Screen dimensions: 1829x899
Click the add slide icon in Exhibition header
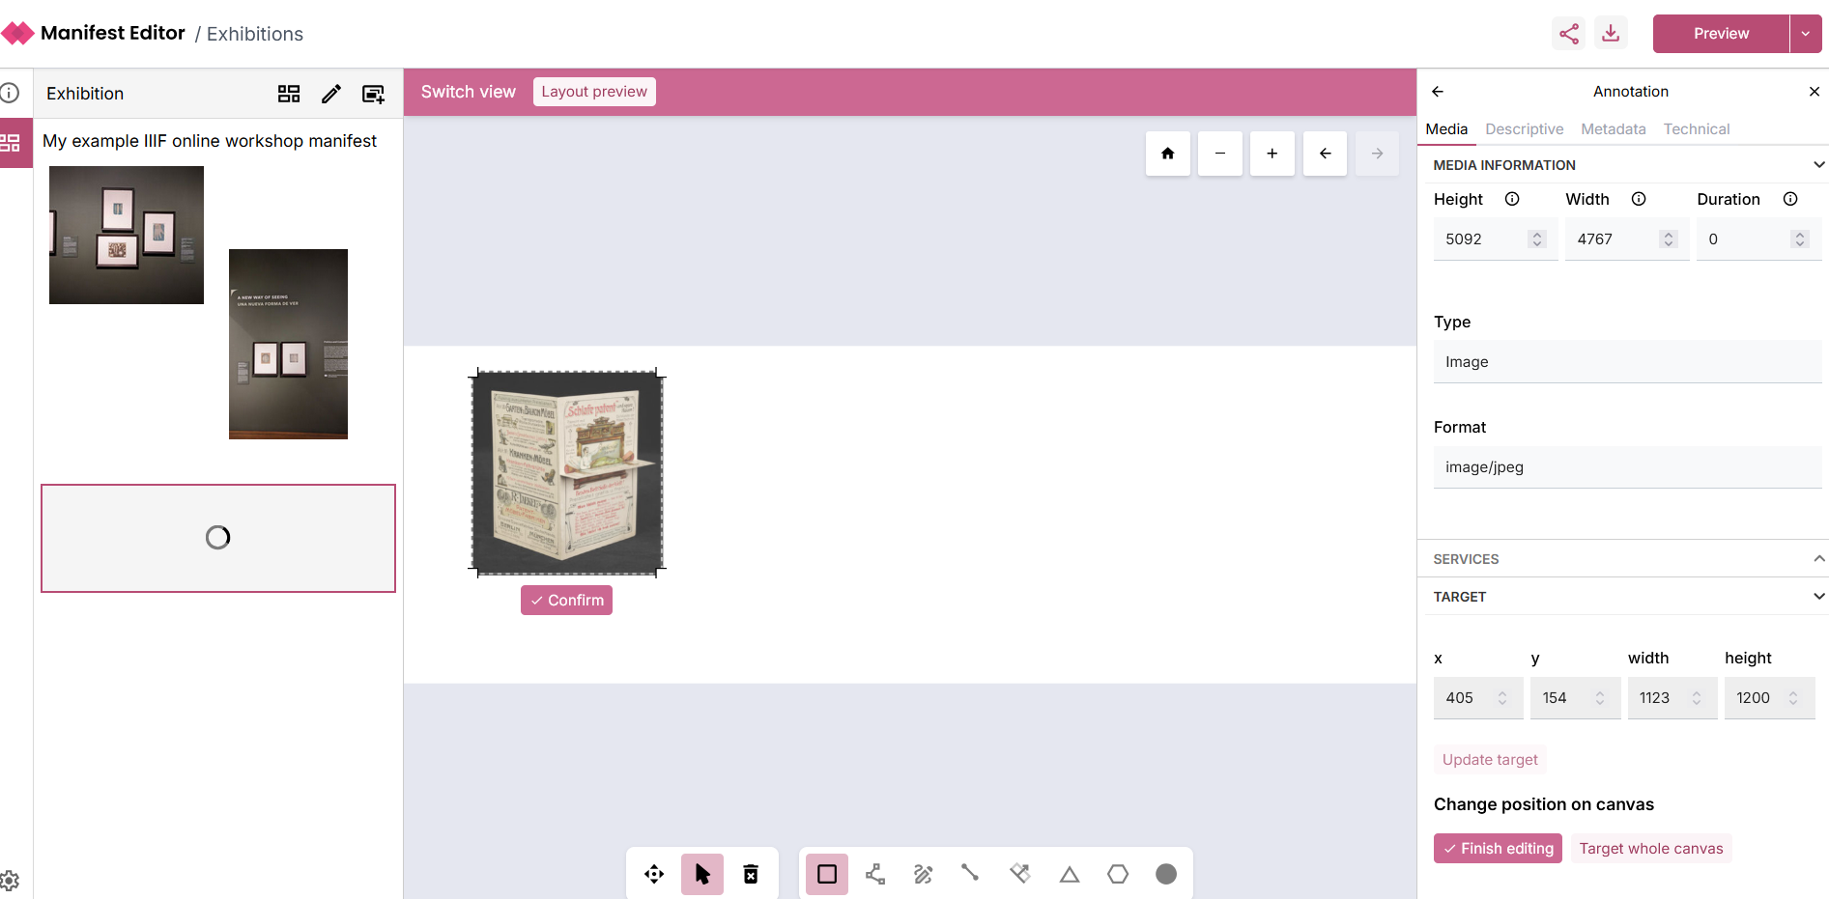point(373,94)
